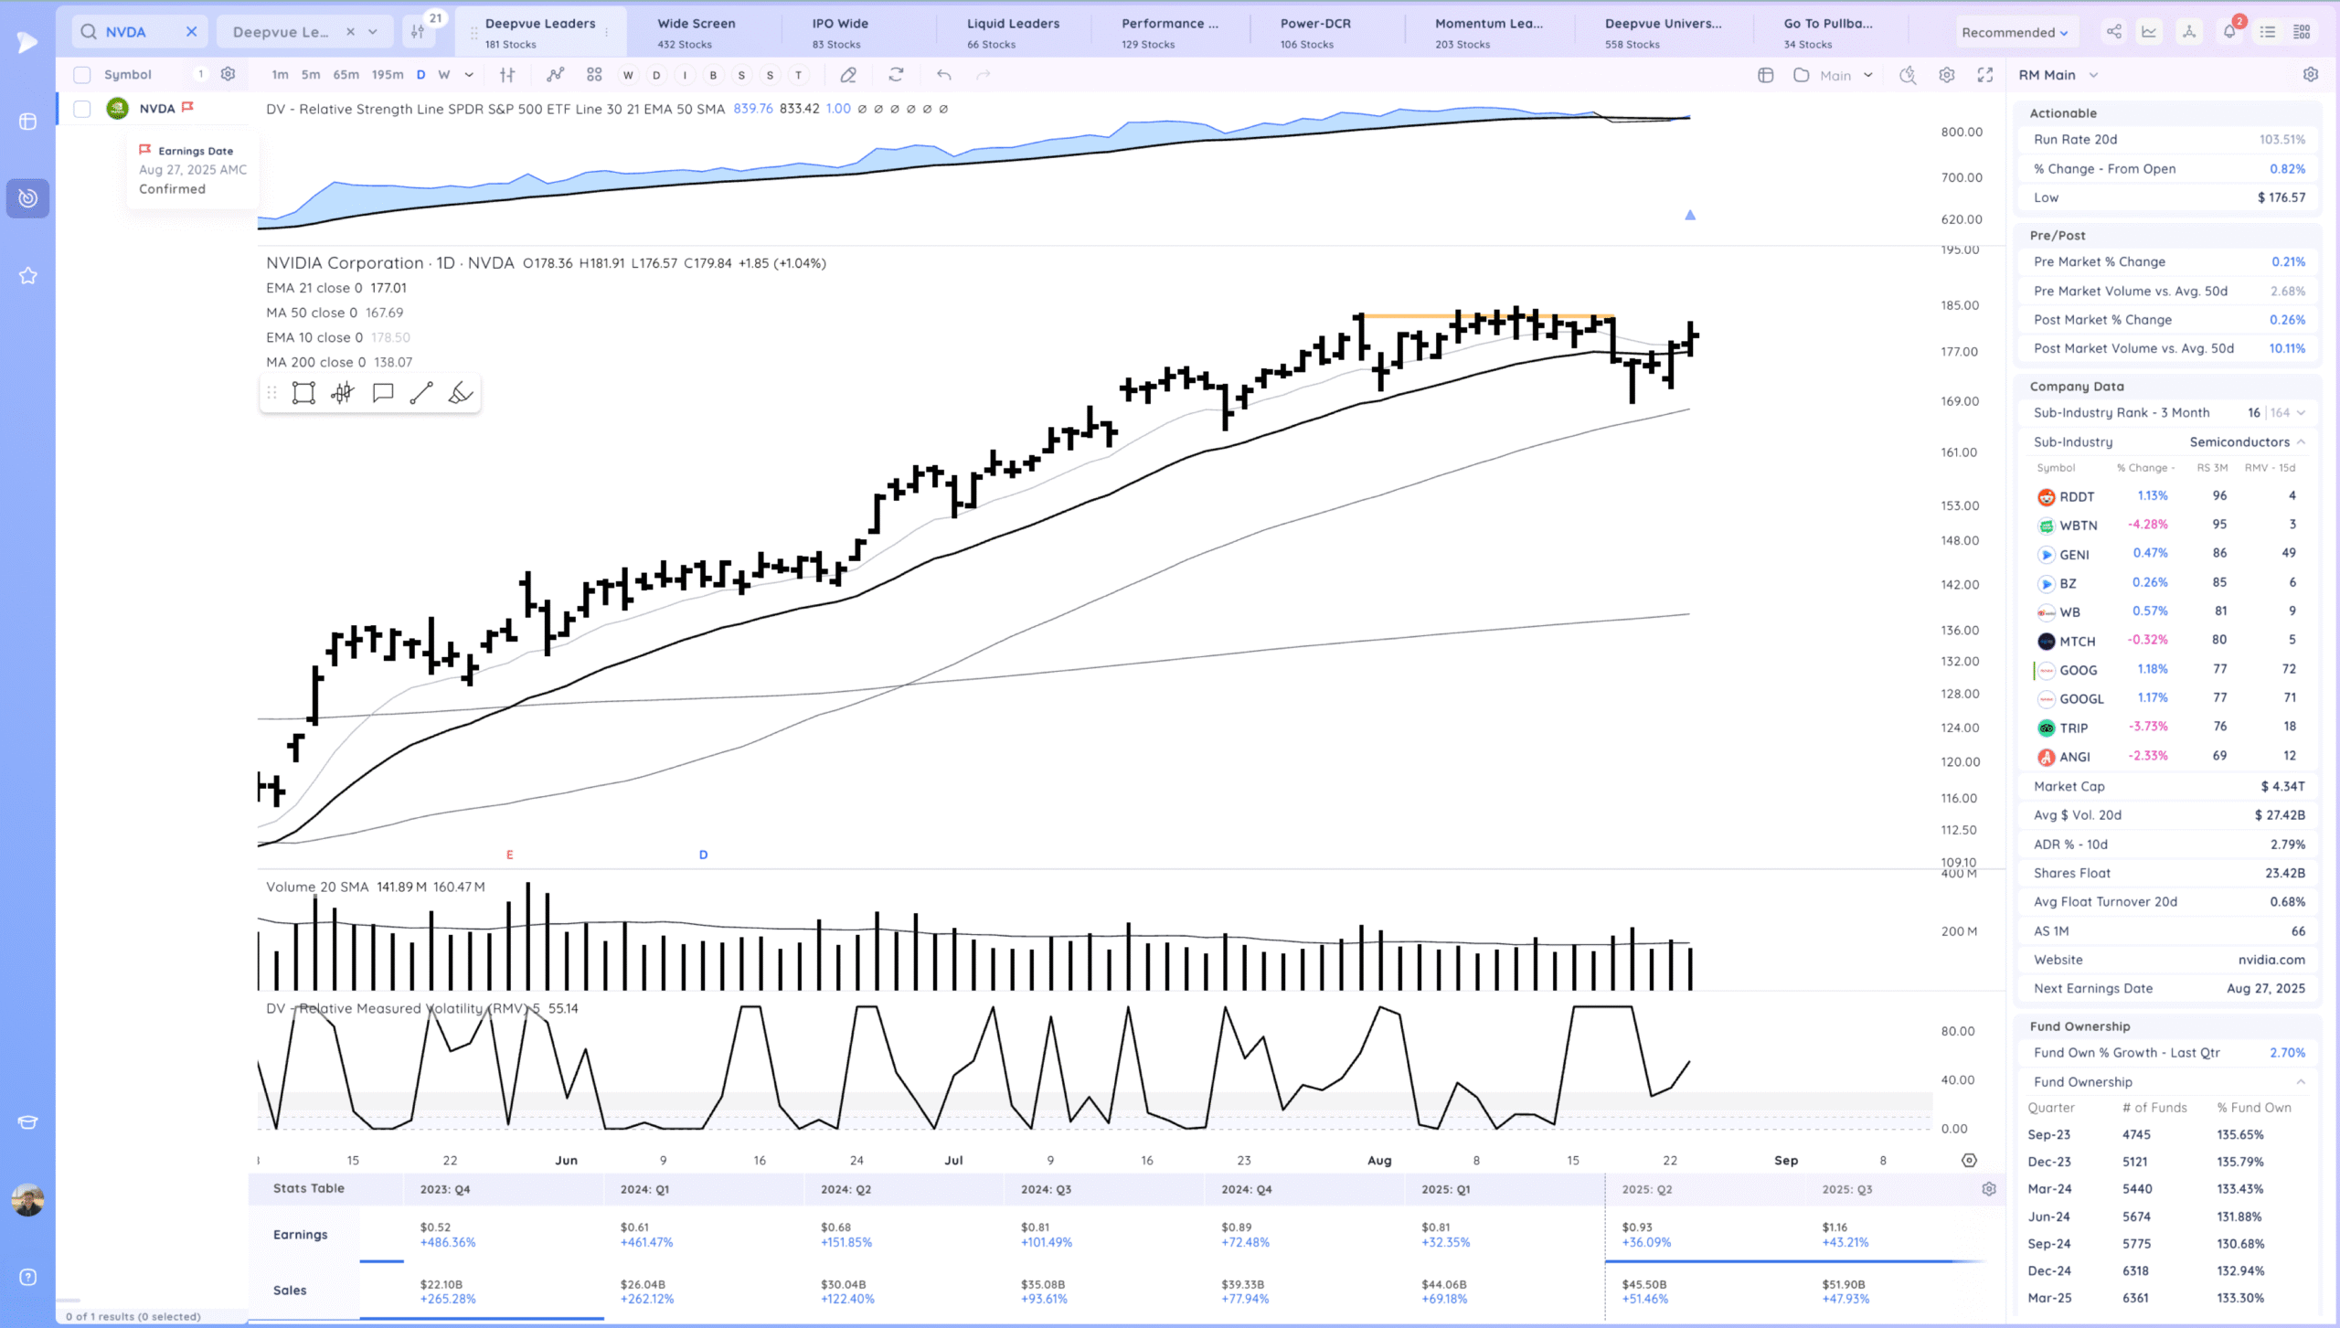Select brush highlighter tool in floating toolbar
Image resolution: width=2340 pixels, height=1328 pixels.
461,393
